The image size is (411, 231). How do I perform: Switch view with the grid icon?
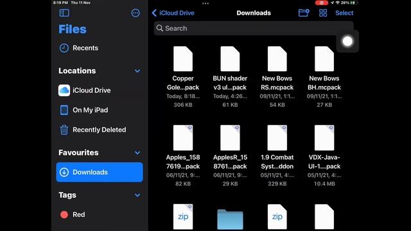pyautogui.click(x=323, y=13)
